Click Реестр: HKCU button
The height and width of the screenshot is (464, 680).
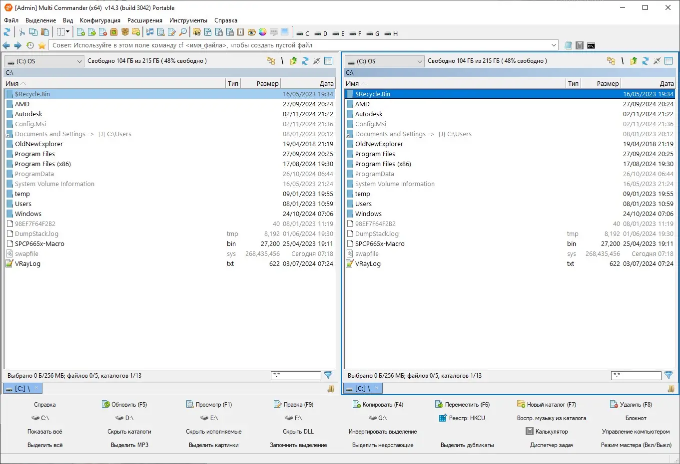coord(462,418)
